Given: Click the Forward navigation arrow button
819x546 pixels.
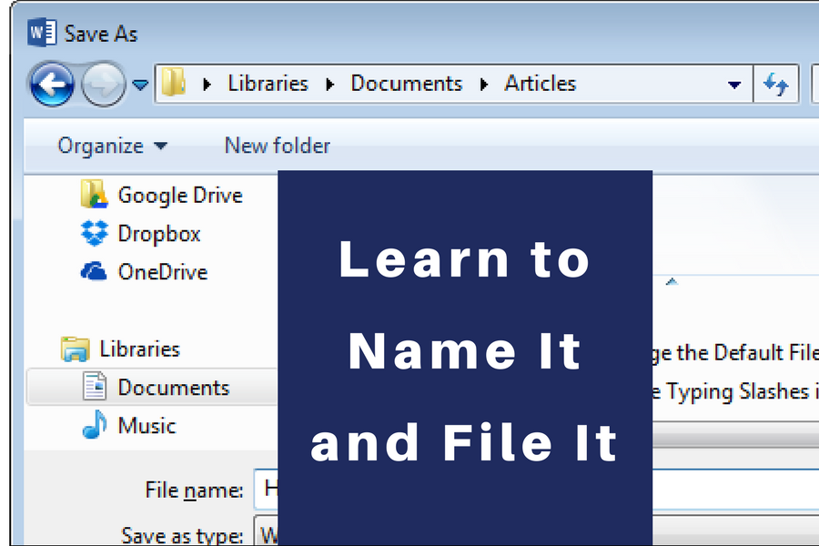Looking at the screenshot, I should 104,84.
